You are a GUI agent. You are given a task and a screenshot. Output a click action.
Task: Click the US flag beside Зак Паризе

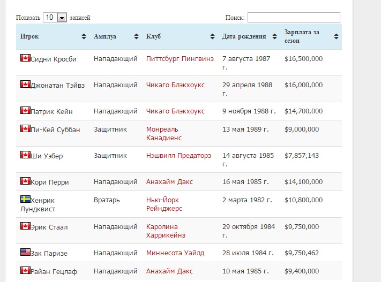pyautogui.click(x=25, y=252)
